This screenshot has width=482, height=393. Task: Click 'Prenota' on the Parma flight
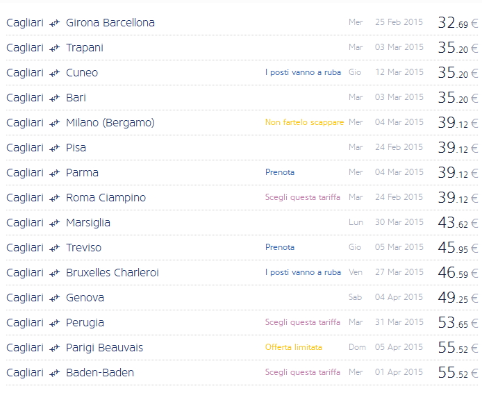[280, 172]
